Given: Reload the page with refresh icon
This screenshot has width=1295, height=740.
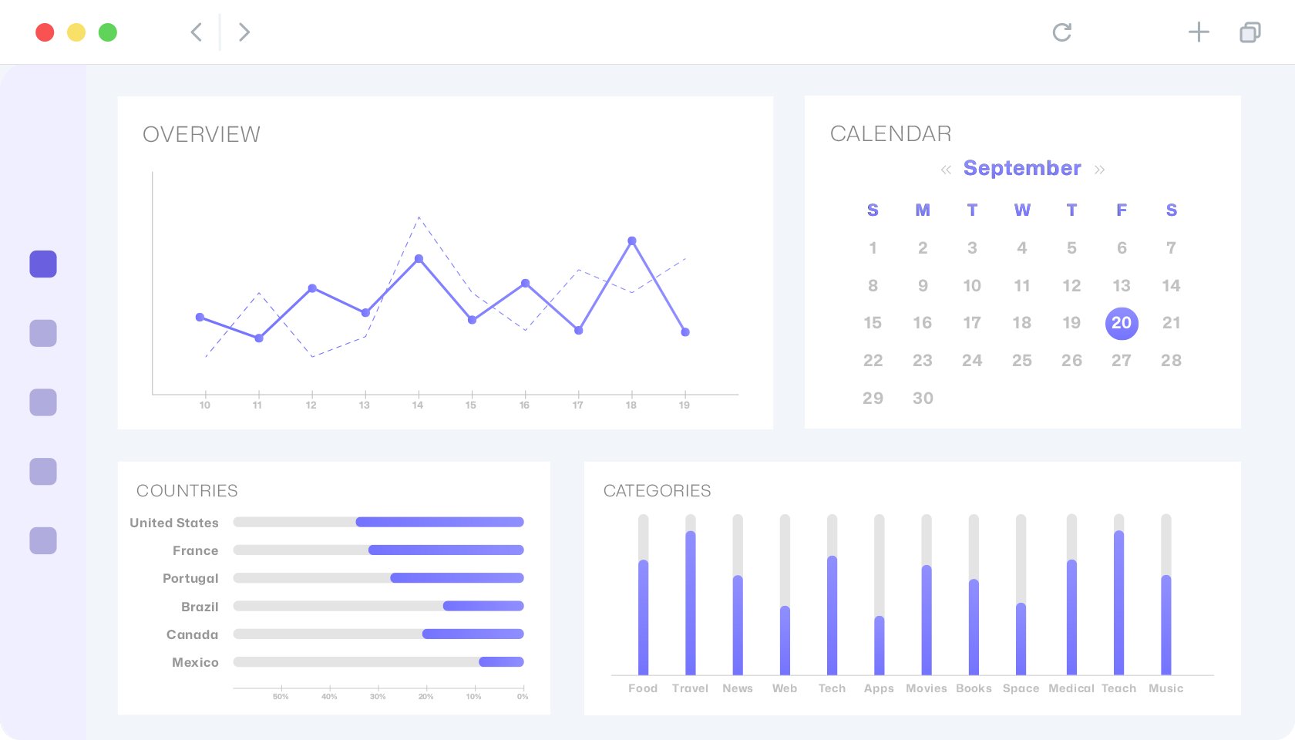Looking at the screenshot, I should 1062,32.
